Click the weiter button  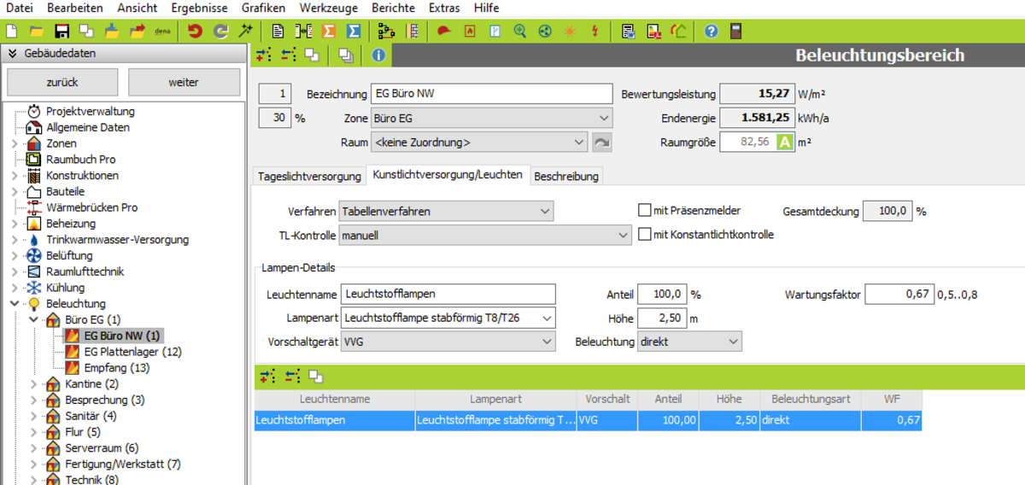[x=184, y=83]
